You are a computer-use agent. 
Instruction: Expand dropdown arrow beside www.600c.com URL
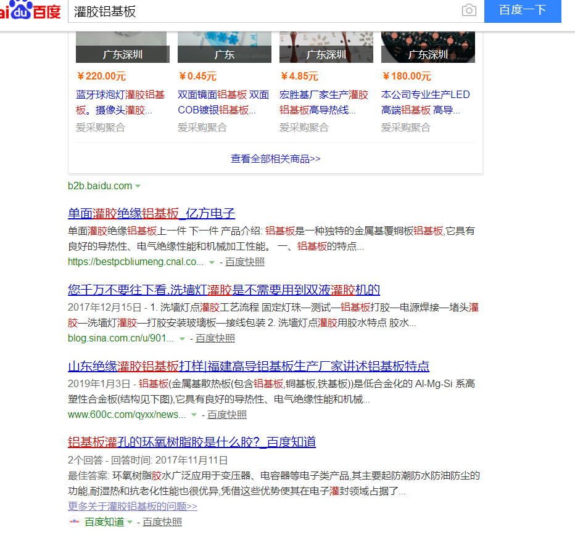194,415
